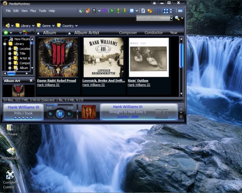
Task: Expand the Genre breadcrumb dropdown arrow
Action: click(x=53, y=26)
